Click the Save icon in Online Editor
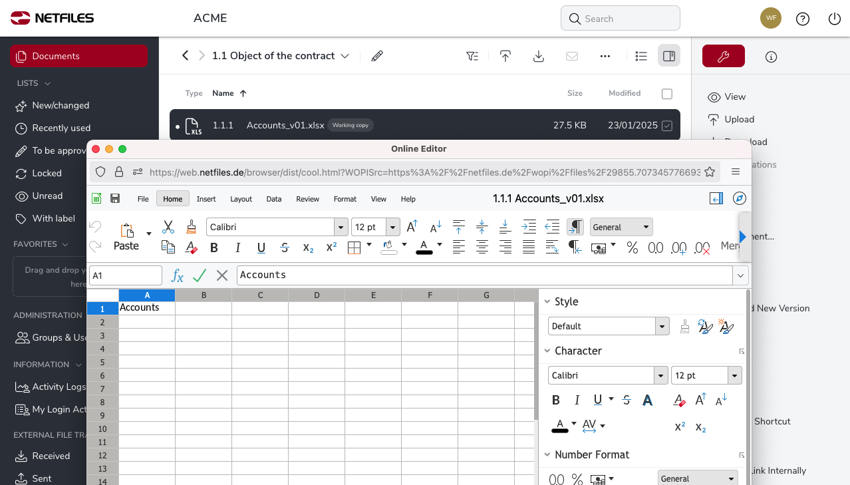 pos(115,198)
